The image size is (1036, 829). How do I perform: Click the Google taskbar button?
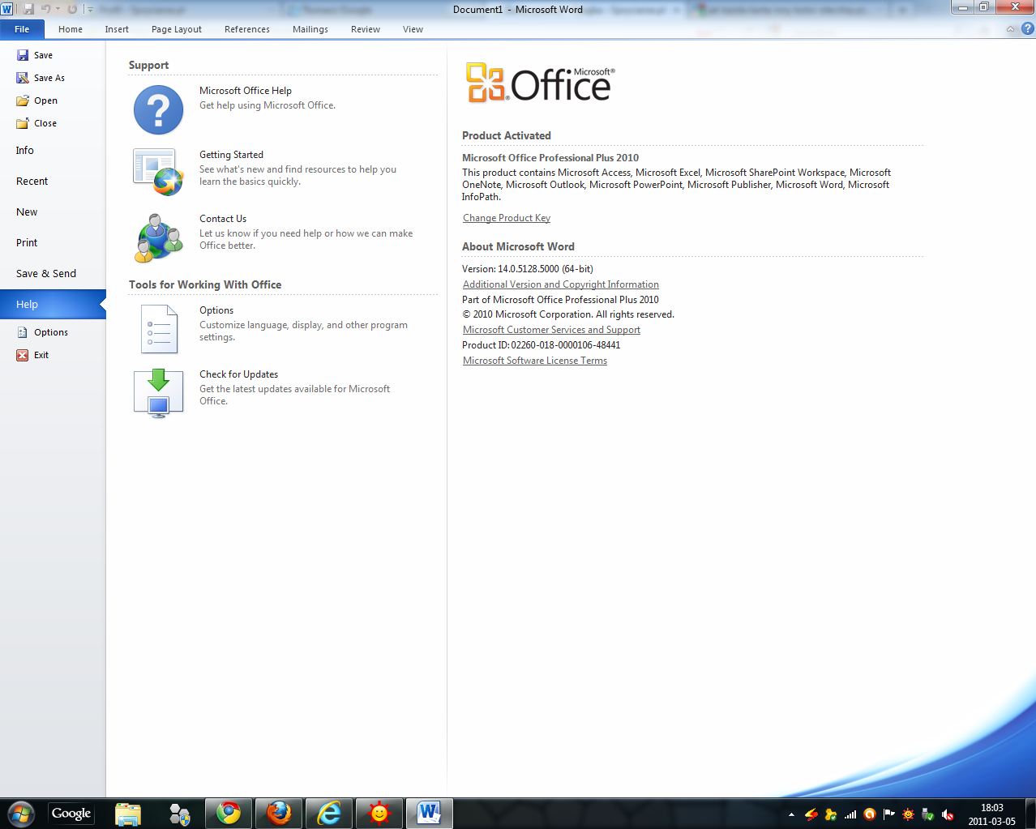[x=71, y=813]
